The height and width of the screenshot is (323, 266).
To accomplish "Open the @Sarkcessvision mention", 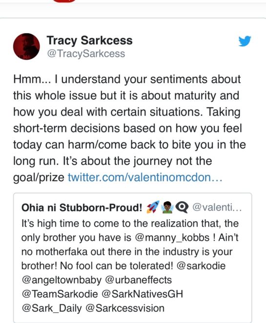I will tap(124, 308).
